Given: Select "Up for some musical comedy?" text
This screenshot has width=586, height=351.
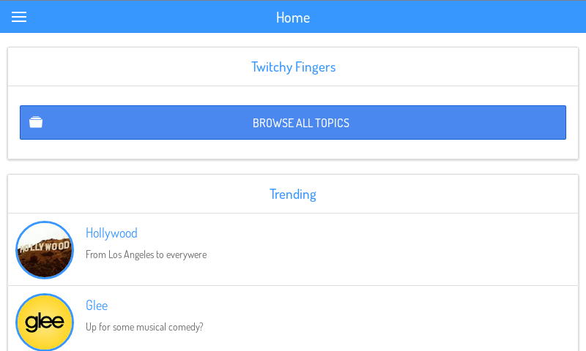Looking at the screenshot, I should (x=144, y=327).
